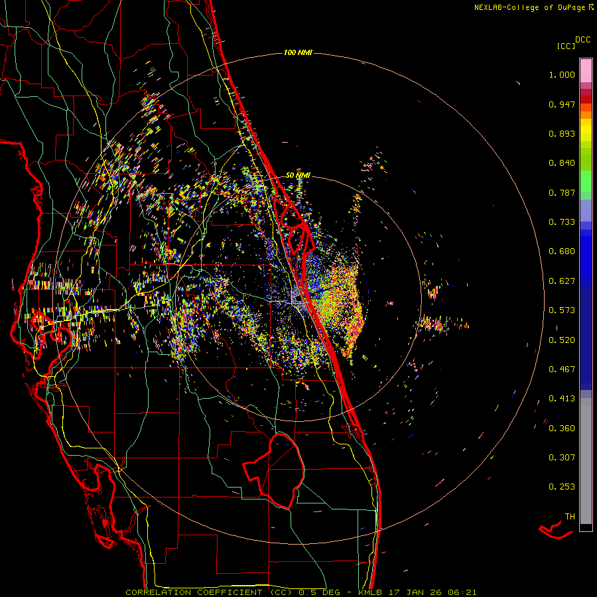597x597 pixels.
Task: Click the 0.840 scale value
Action: pyautogui.click(x=562, y=163)
